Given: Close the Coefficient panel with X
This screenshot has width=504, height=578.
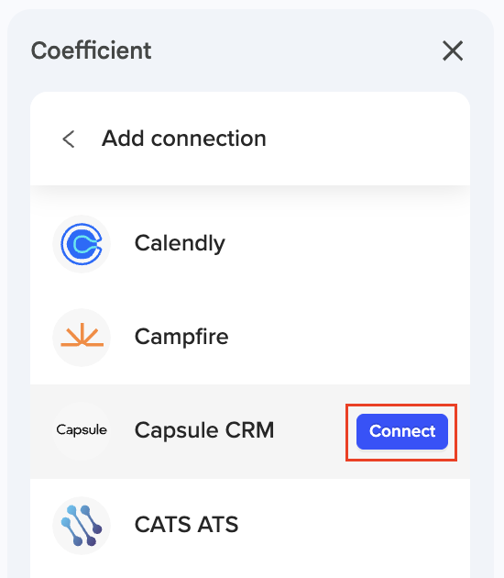Looking at the screenshot, I should pos(453,50).
